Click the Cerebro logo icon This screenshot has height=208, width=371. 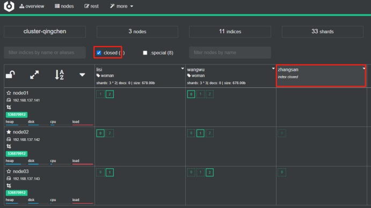point(9,6)
